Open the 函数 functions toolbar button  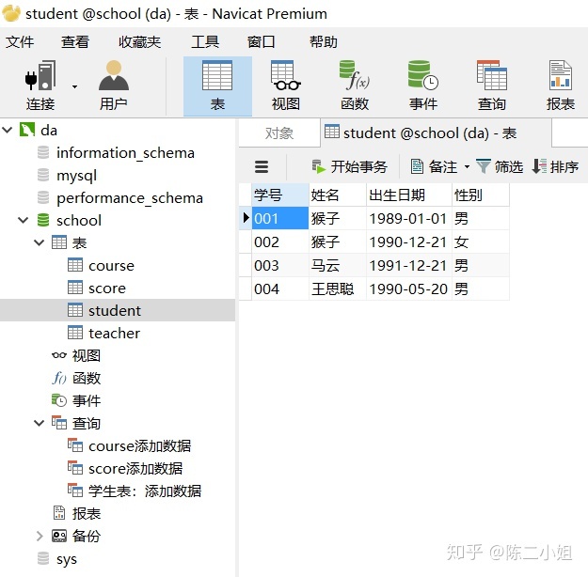point(355,86)
